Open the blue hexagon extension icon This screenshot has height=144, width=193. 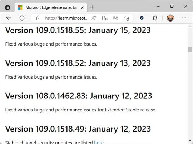click(x=142, y=18)
